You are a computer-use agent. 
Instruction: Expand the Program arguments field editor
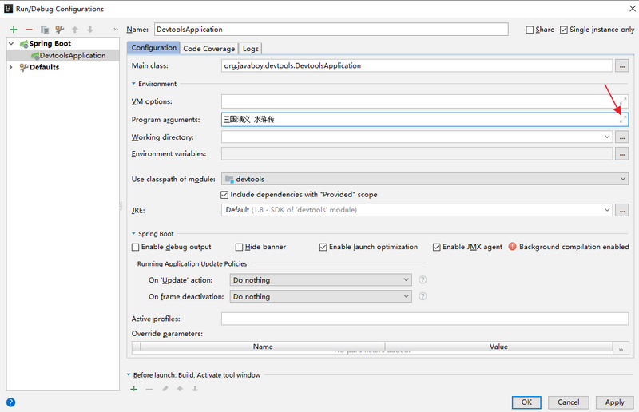click(624, 119)
